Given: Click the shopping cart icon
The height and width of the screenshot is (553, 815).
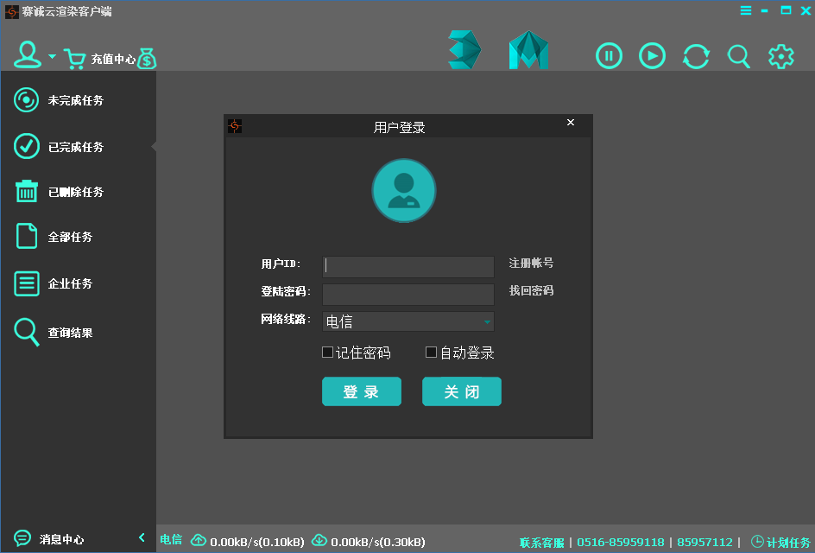Looking at the screenshot, I should (x=74, y=59).
